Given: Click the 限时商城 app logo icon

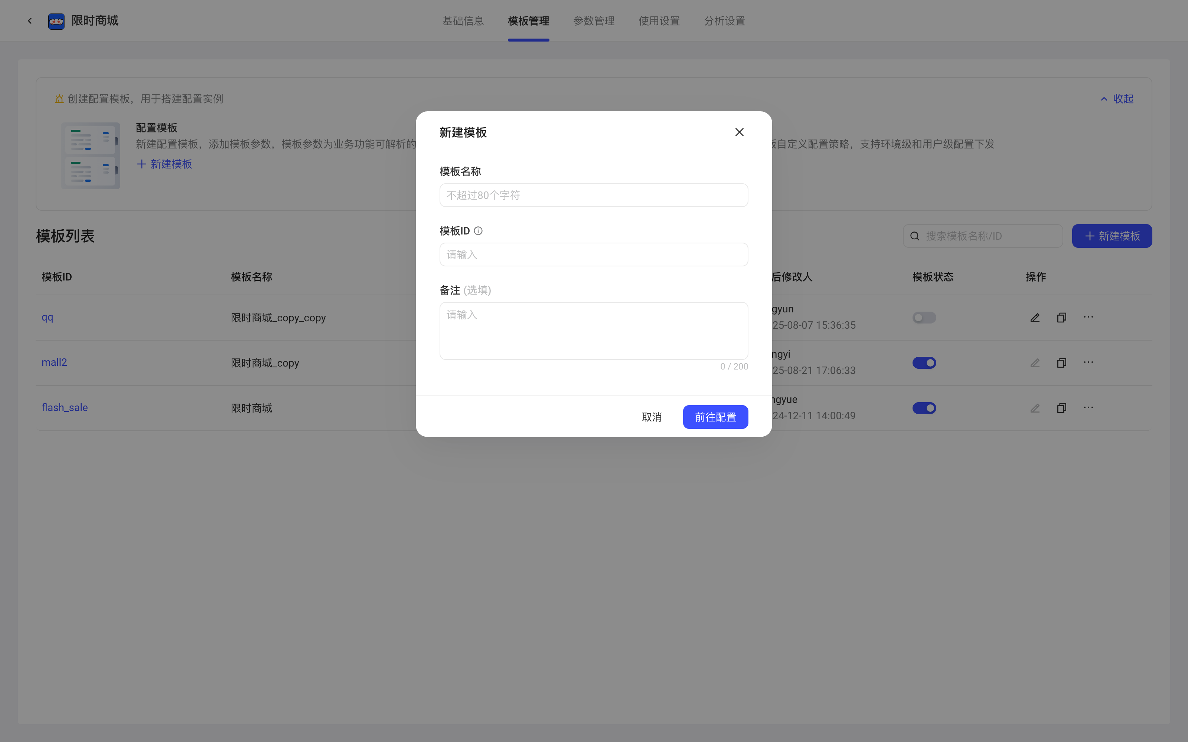Looking at the screenshot, I should pyautogui.click(x=56, y=21).
